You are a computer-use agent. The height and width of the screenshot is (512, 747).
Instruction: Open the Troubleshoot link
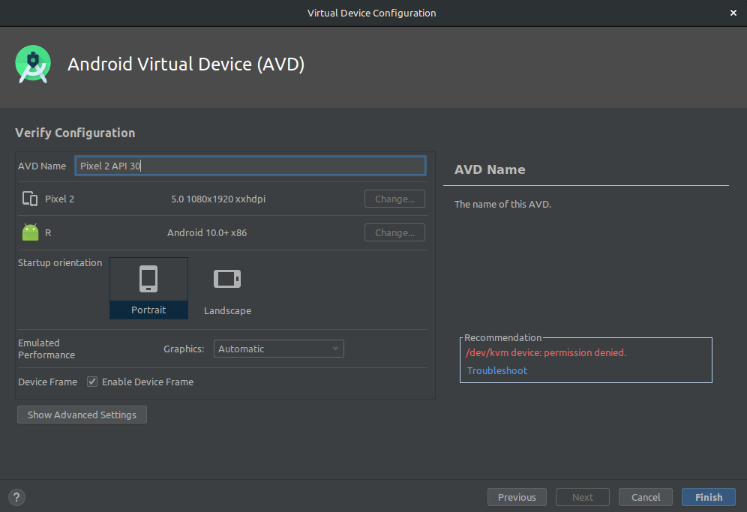click(x=497, y=370)
